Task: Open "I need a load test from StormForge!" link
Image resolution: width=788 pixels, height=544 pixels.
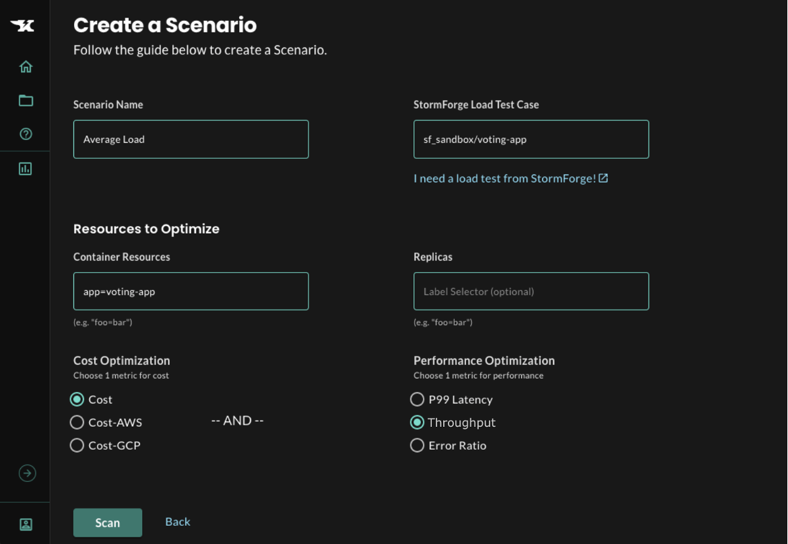Action: pos(504,178)
